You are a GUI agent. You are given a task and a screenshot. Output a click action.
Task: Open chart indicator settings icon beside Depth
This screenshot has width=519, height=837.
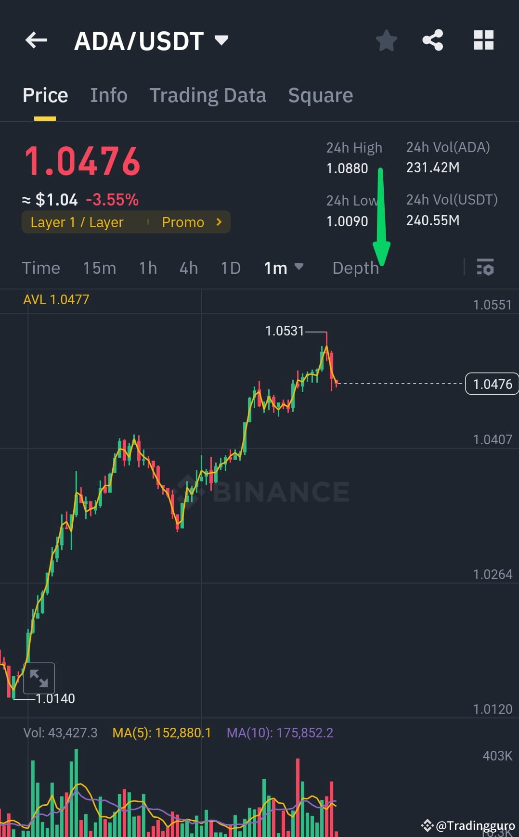(x=485, y=268)
